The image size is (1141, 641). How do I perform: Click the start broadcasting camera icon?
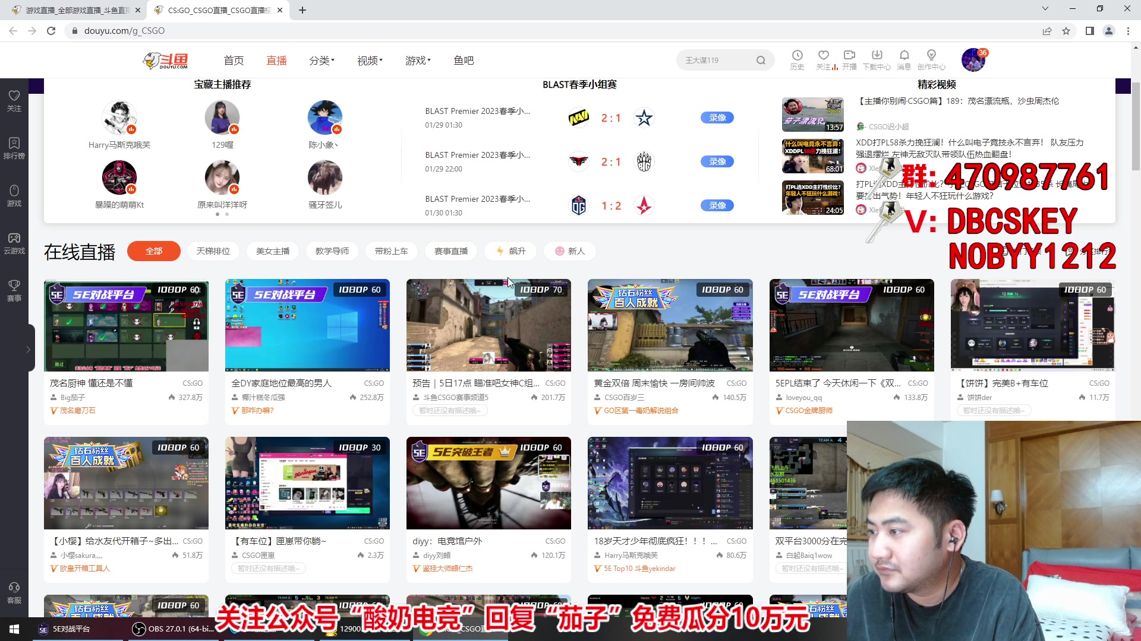[x=849, y=55]
